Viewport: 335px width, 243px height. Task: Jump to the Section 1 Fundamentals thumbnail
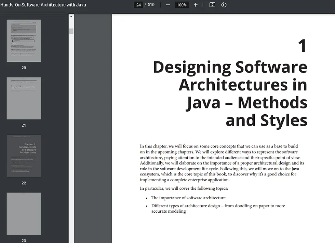pyautogui.click(x=24, y=156)
